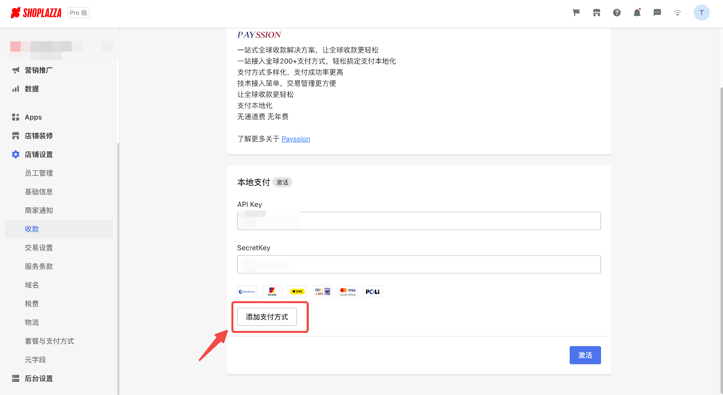The height and width of the screenshot is (395, 723).
Task: Click the Payssion logo heading
Action: pos(259,35)
